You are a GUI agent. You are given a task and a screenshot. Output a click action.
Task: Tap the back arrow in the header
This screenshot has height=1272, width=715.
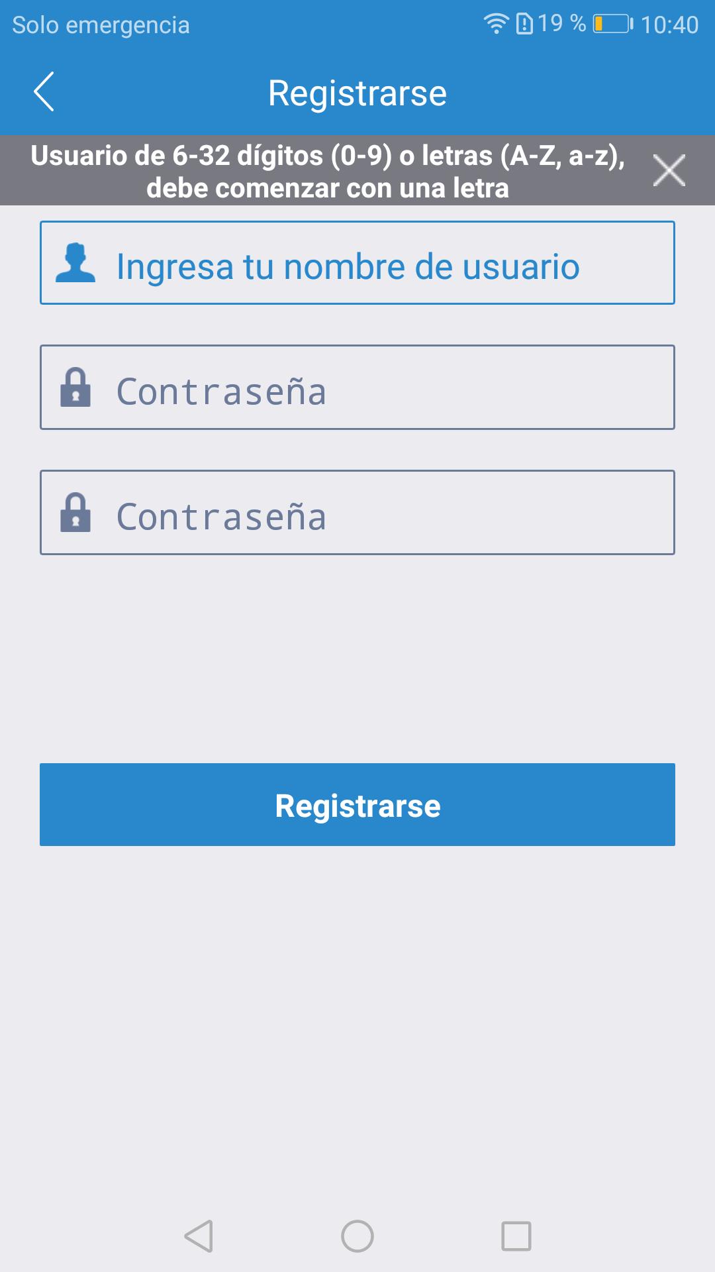(44, 92)
